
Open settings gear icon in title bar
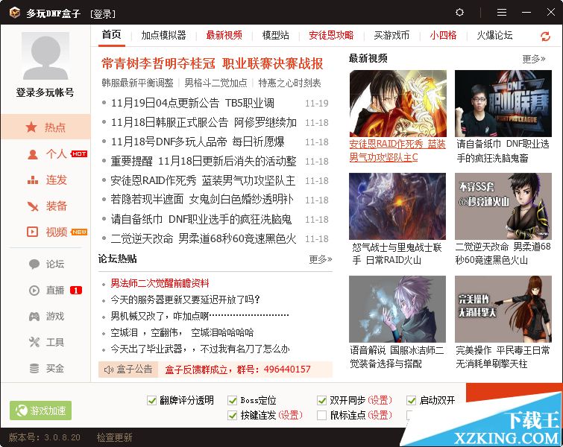459,13
